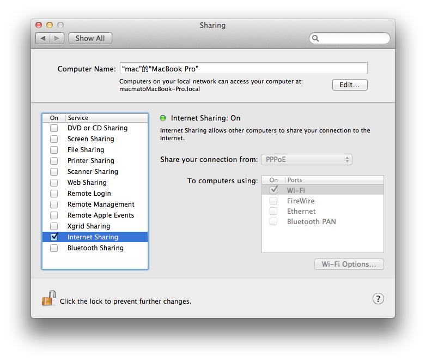The width and height of the screenshot is (426, 361).
Task: Select Bluetooth Sharing service label
Action: (95, 248)
